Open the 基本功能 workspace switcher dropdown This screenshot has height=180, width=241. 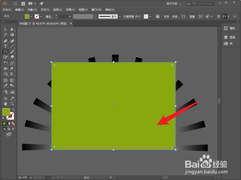click(x=174, y=3)
